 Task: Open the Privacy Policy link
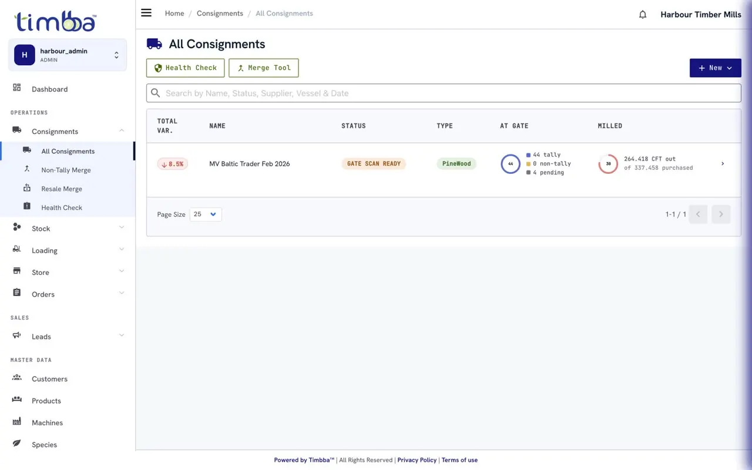pos(417,460)
